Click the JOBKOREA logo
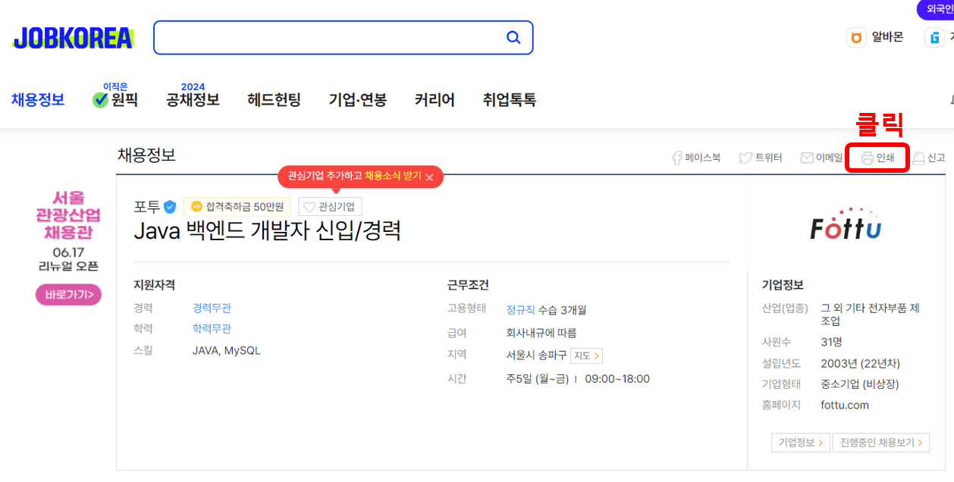 (73, 36)
